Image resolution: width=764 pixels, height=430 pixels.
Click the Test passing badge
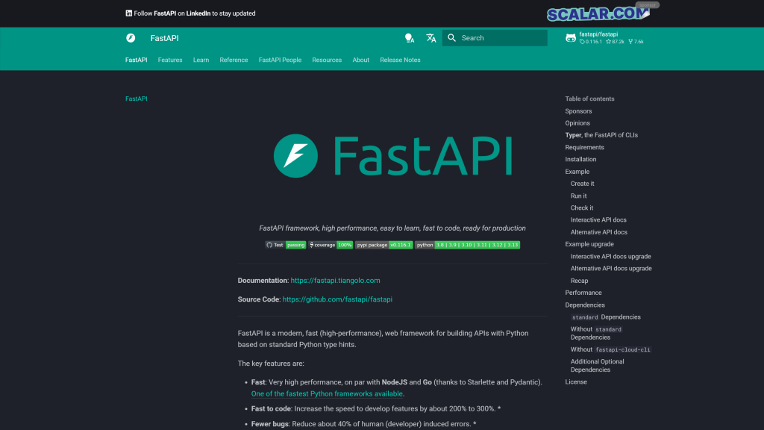pos(286,245)
